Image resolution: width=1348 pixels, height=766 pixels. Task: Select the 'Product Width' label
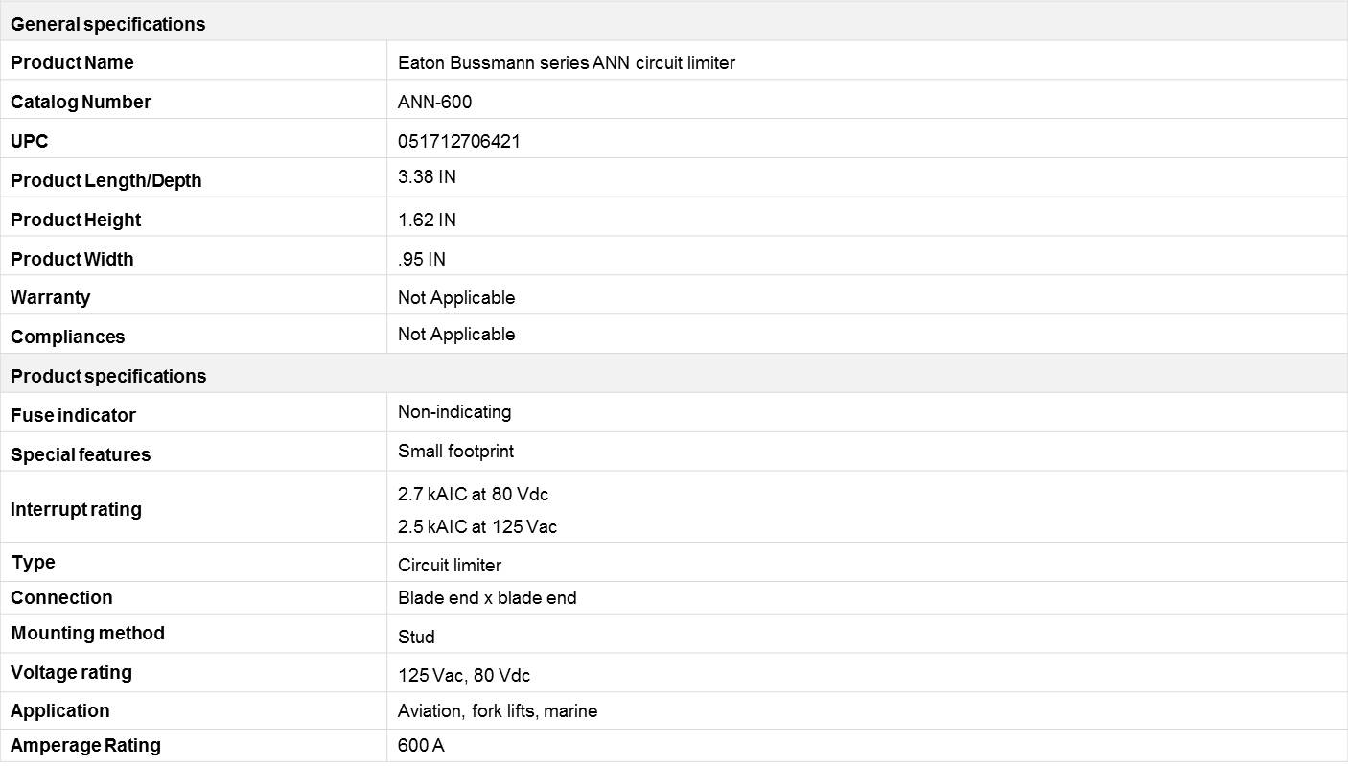click(72, 260)
